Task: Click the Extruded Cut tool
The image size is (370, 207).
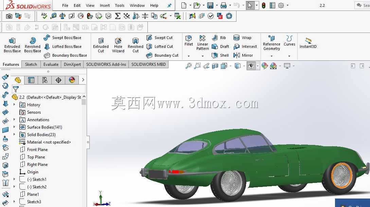Action: pyautogui.click(x=101, y=45)
